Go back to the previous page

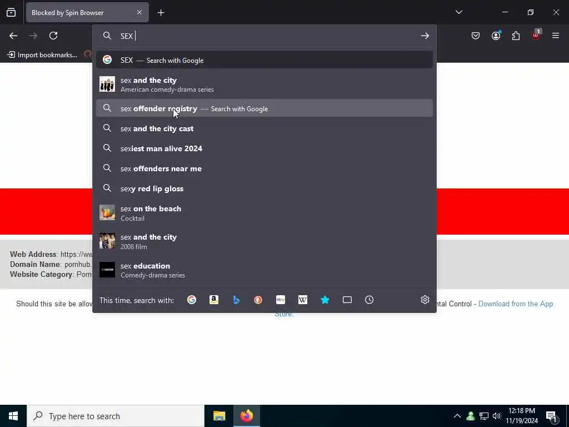click(13, 36)
